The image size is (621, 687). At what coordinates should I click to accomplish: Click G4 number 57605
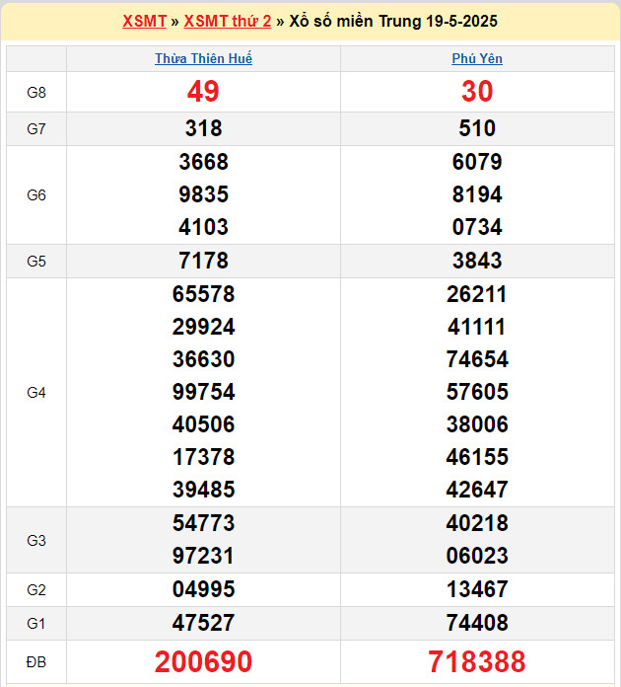pyautogui.click(x=477, y=391)
